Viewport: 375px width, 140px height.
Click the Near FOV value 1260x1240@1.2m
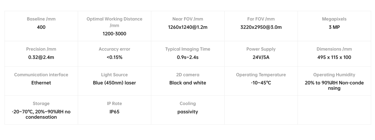(x=187, y=27)
